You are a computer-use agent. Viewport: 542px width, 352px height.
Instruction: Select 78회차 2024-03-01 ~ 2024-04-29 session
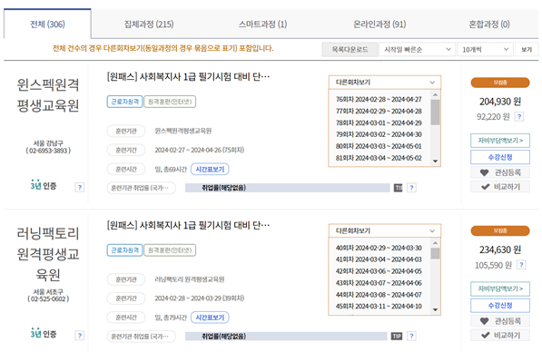point(379,123)
